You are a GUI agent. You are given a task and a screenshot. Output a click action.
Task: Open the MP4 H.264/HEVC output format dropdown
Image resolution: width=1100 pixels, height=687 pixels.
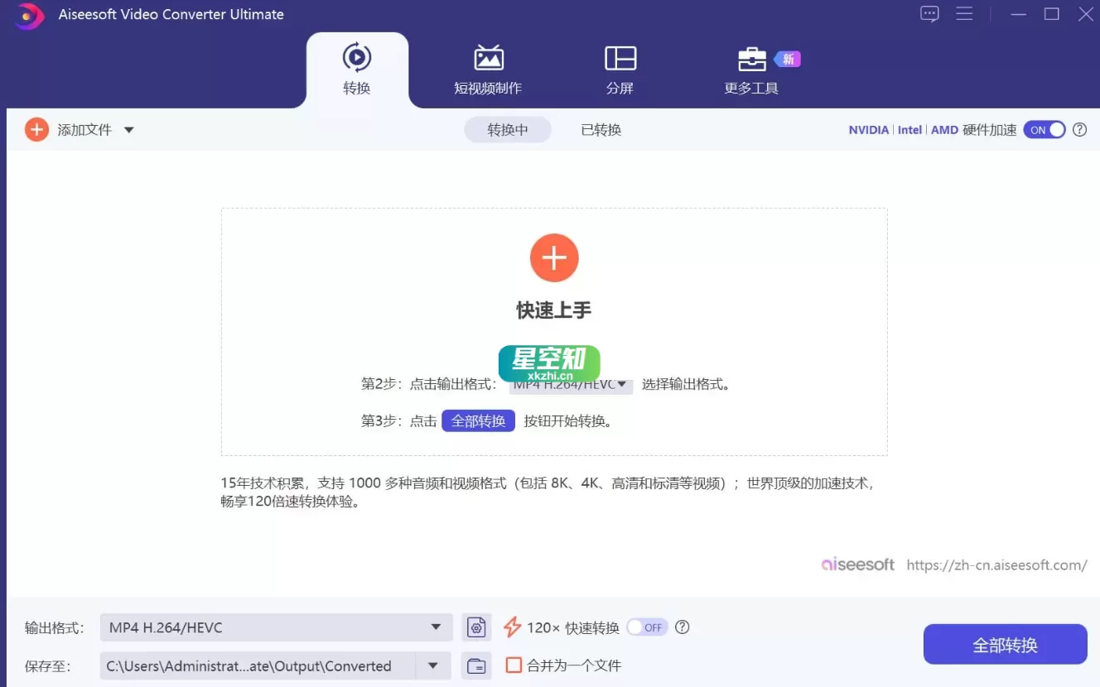(275, 627)
